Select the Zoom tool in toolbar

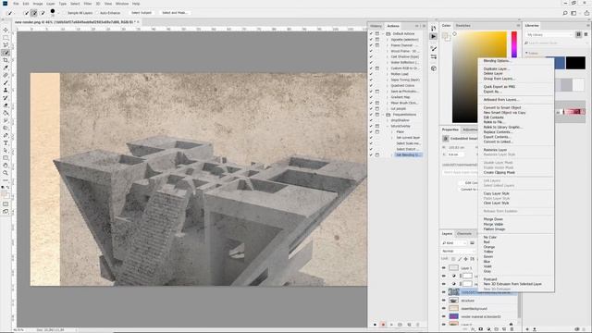[6, 173]
